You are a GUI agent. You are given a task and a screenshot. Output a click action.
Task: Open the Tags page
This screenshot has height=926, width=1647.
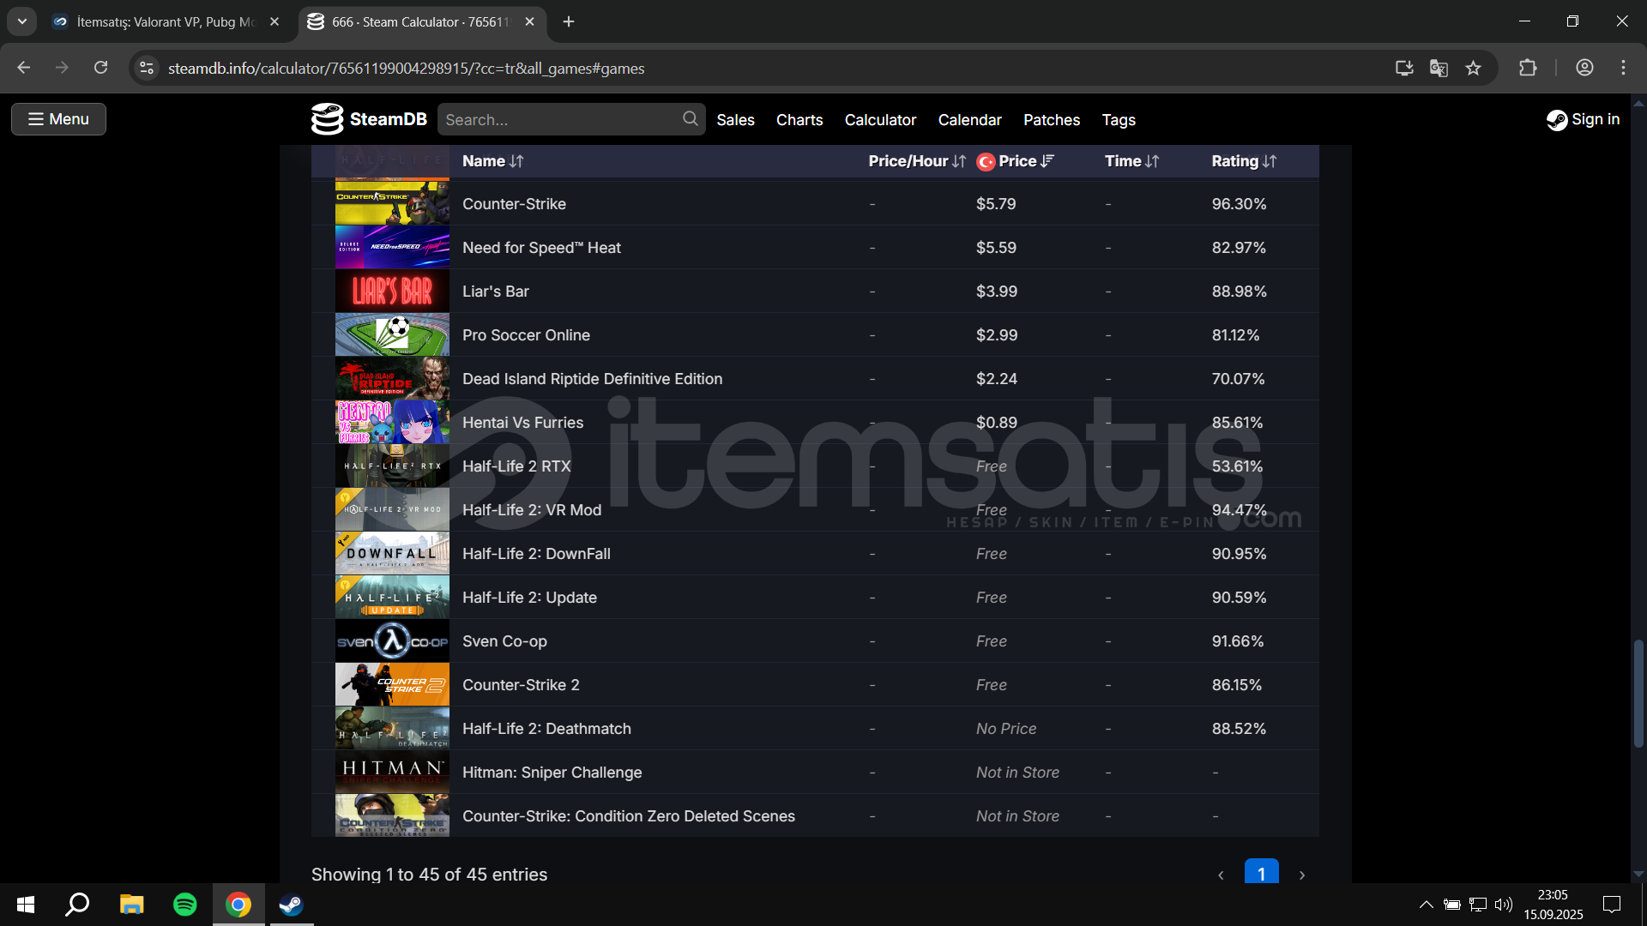(x=1118, y=120)
